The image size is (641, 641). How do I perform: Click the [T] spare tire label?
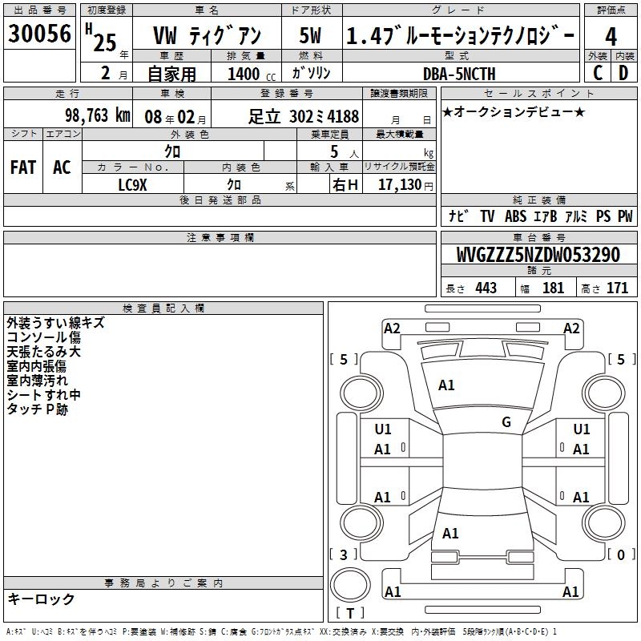350,613
